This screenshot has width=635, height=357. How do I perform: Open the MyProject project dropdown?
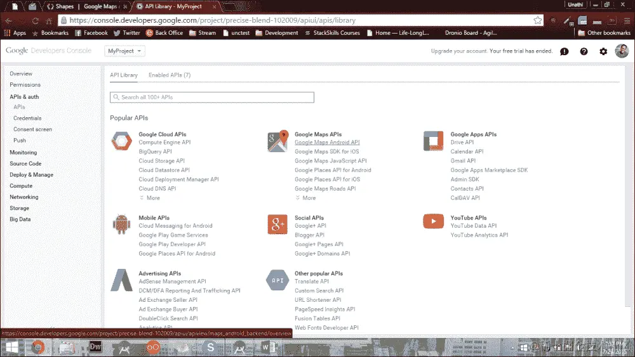pyautogui.click(x=124, y=51)
